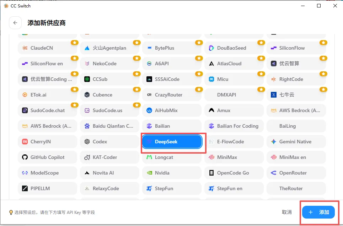
Task: Select 七牛云 provider
Action: pyautogui.click(x=296, y=95)
